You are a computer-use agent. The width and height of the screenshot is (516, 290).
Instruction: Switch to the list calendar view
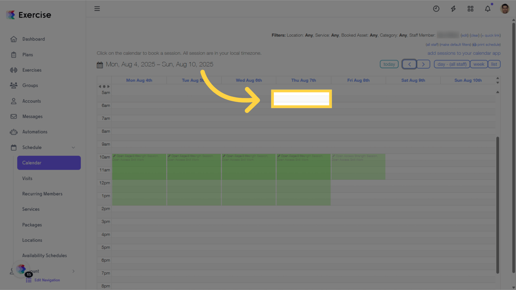494,64
